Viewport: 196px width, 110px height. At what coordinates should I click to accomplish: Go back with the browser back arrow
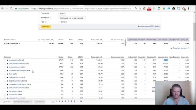[2, 9]
